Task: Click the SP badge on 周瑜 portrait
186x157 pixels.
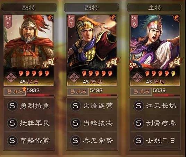Action: [x=133, y=65]
